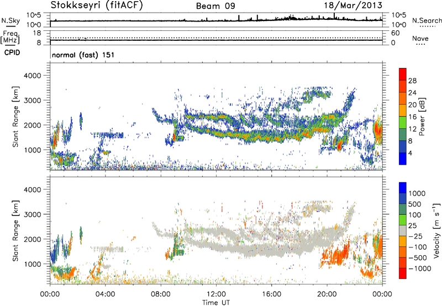Click the date '18/Mar/2013'
Screen dimensions: 442x306
[x=353, y=6]
